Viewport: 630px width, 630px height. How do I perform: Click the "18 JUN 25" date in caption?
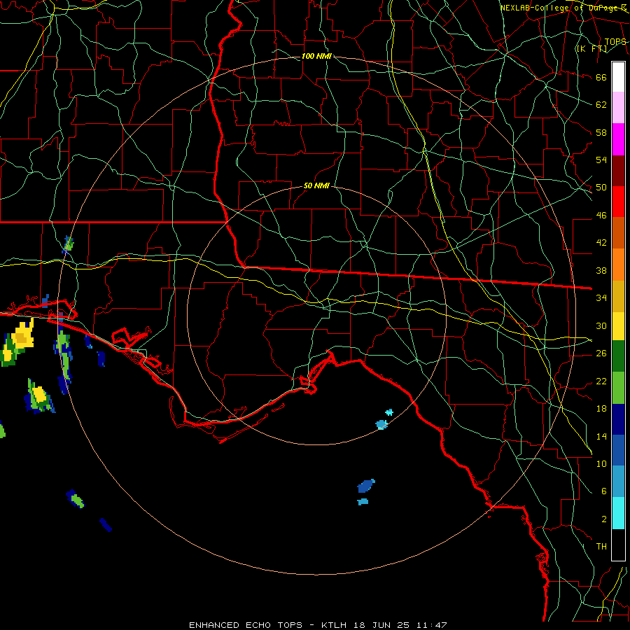click(x=381, y=625)
